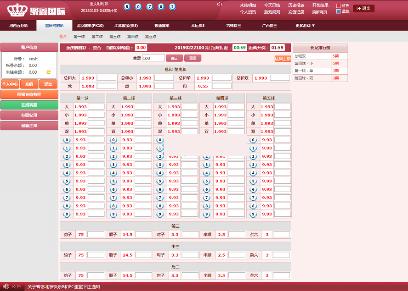Select ball number 7 under 第四球
Image resolution: width=408 pixels, height=291 pixels.
pos(207,198)
